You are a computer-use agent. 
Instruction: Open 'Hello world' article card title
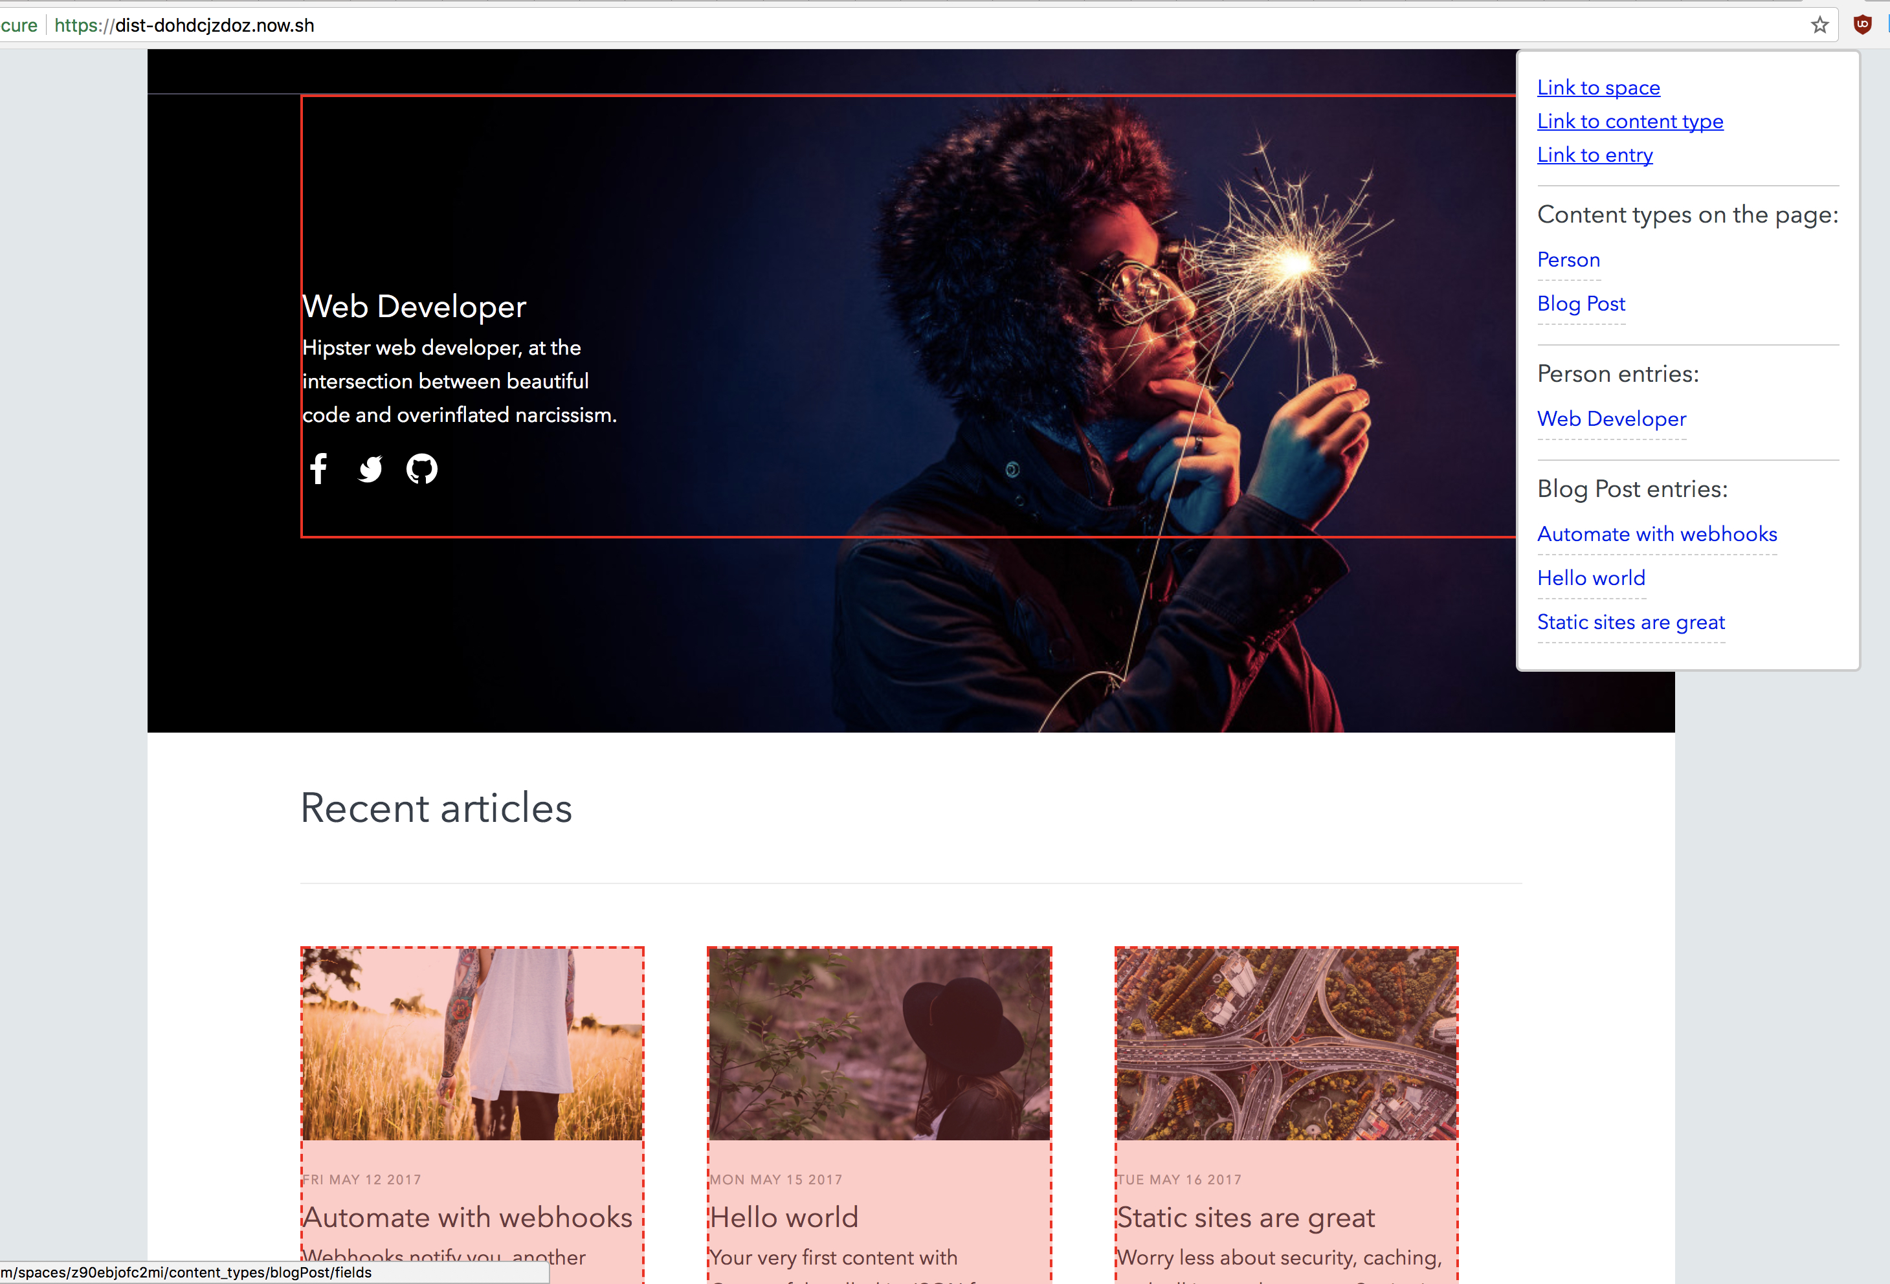coord(783,1217)
